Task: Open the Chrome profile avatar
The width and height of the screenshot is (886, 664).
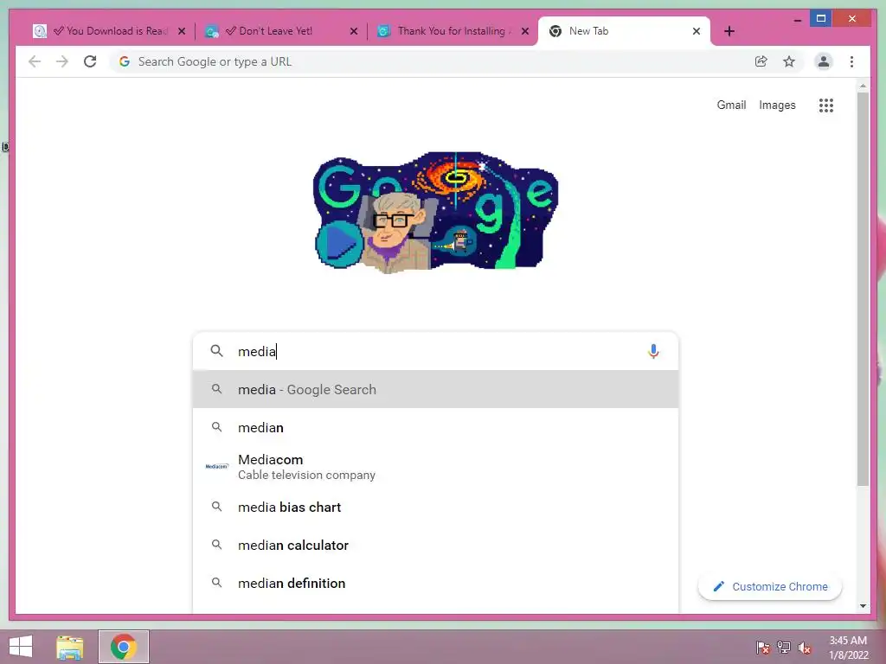Action: 824,61
